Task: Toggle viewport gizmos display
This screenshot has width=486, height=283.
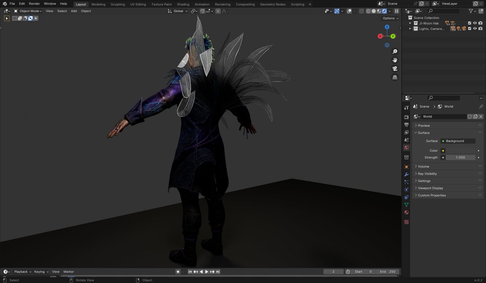Action: (x=337, y=11)
